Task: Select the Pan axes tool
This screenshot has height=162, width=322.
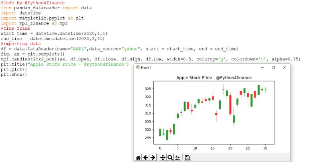Action: coord(163,158)
